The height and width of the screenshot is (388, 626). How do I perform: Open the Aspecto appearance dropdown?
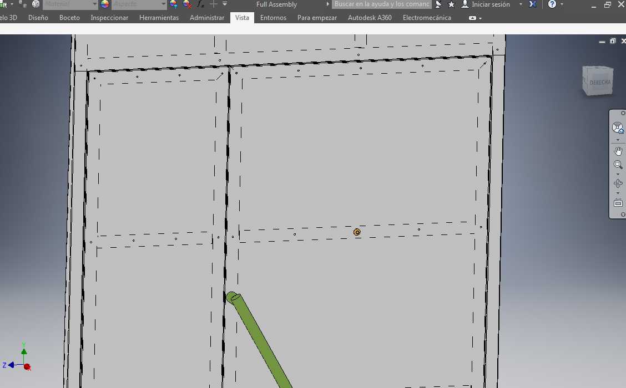139,4
